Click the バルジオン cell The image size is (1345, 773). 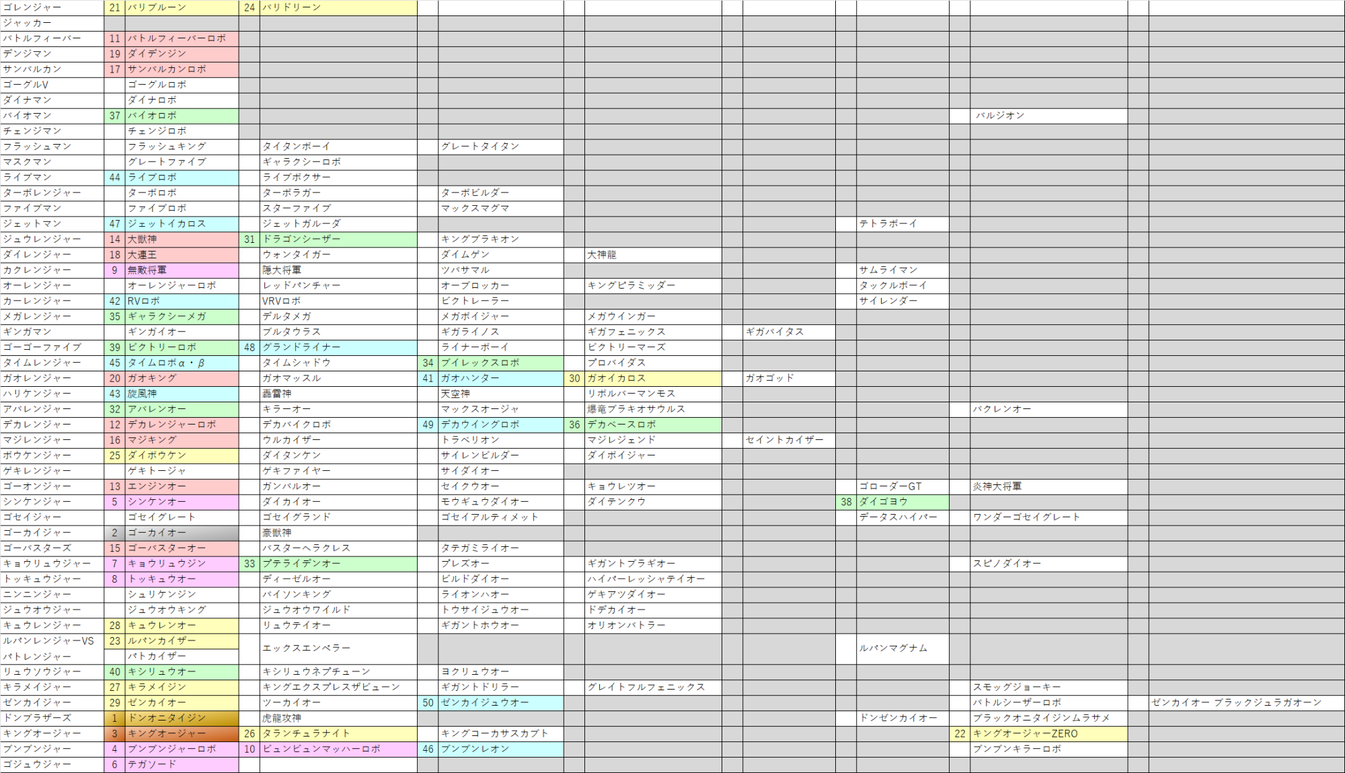1048,116
